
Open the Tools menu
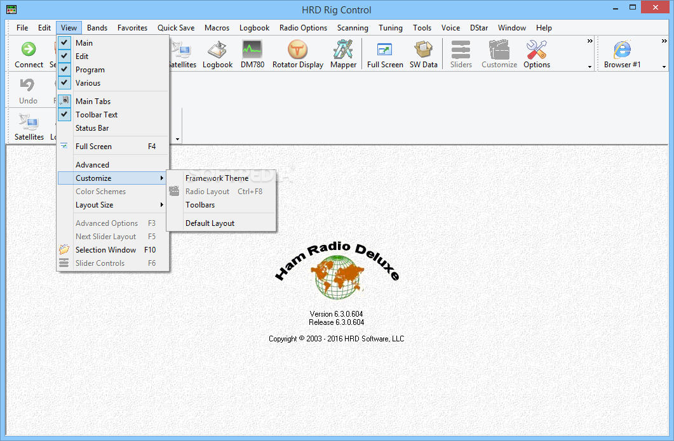[422, 27]
